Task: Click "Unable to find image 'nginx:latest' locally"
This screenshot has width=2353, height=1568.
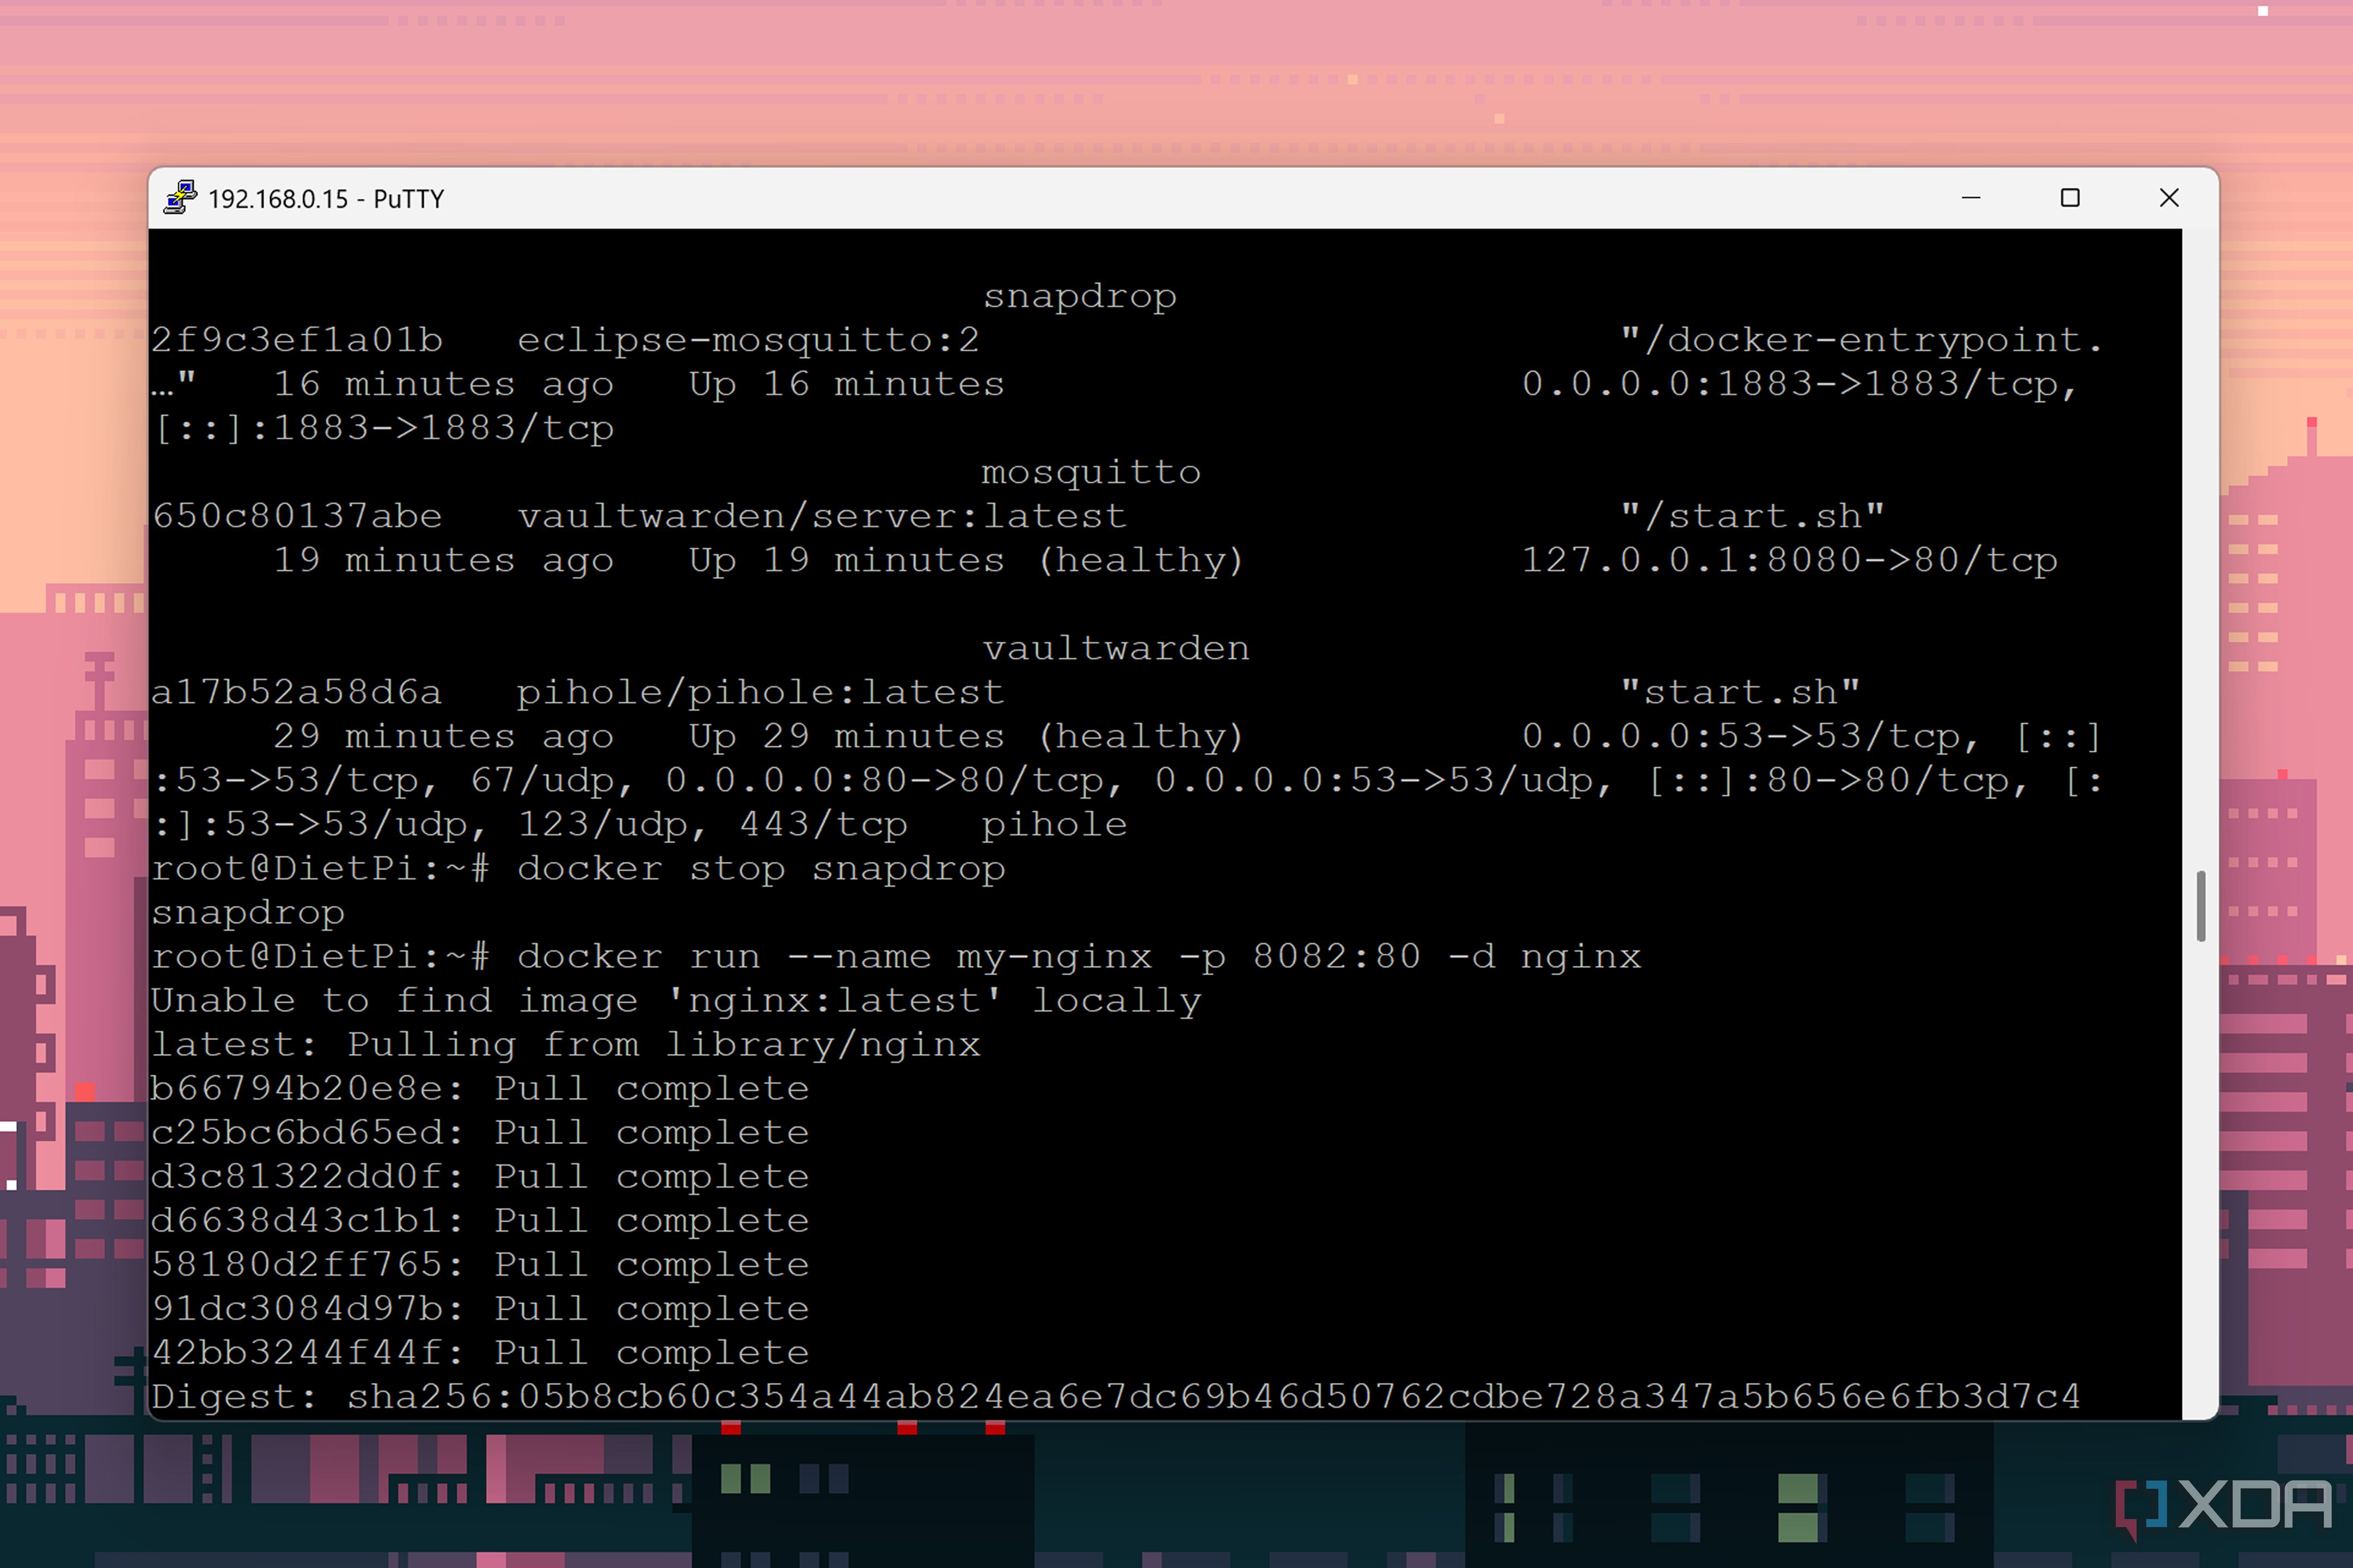Action: [676, 1000]
